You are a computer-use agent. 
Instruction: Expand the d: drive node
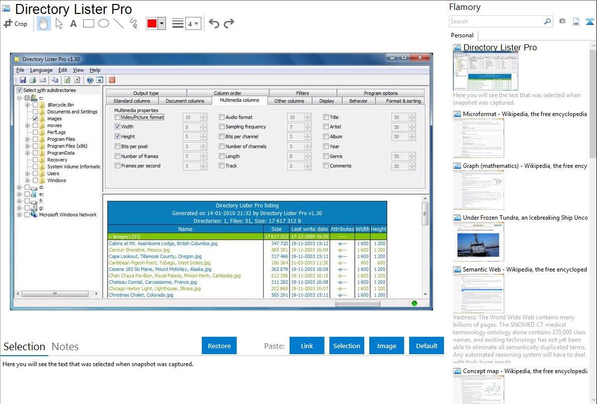19,187
